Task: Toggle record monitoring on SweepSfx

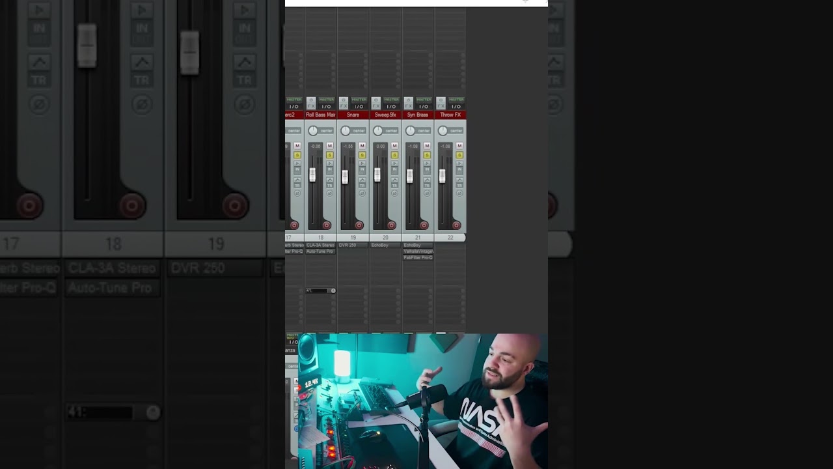Action: [x=395, y=163]
